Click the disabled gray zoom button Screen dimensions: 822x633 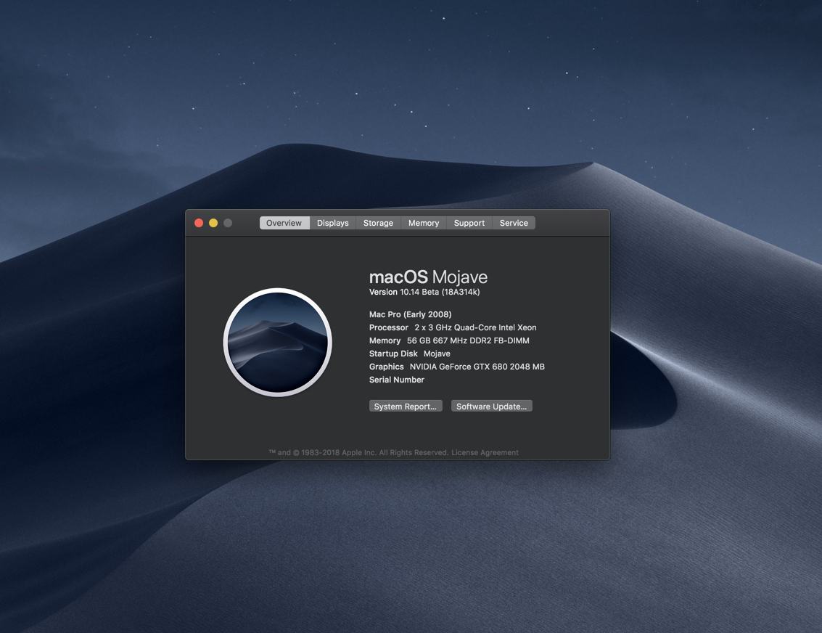click(x=228, y=223)
